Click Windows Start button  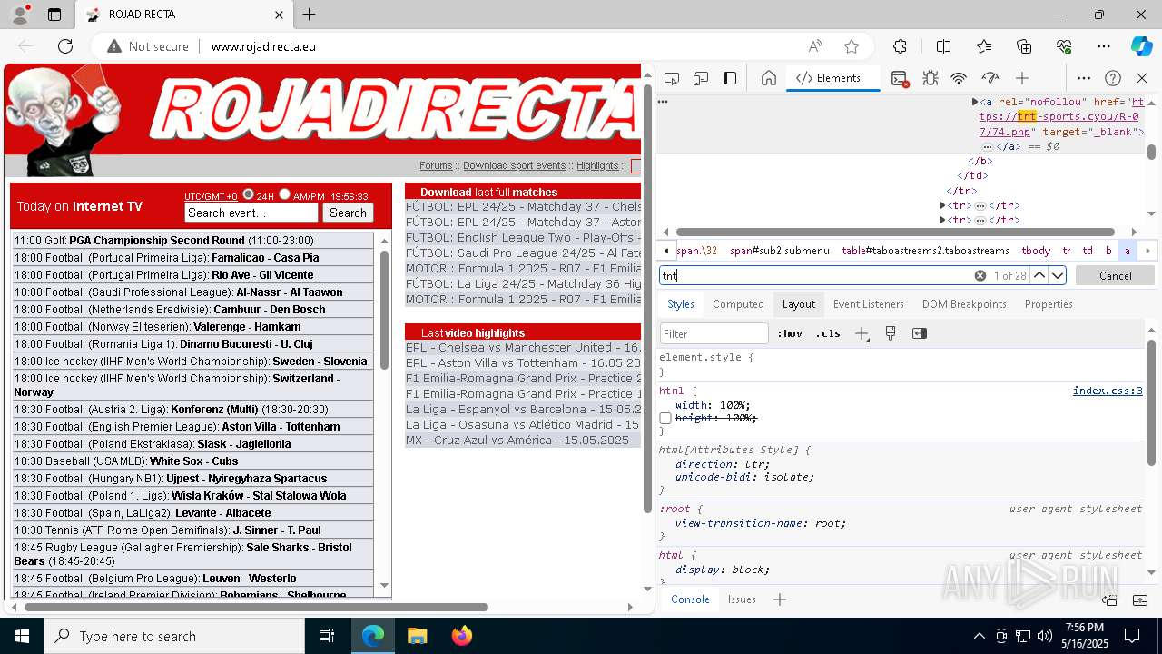coord(22,636)
